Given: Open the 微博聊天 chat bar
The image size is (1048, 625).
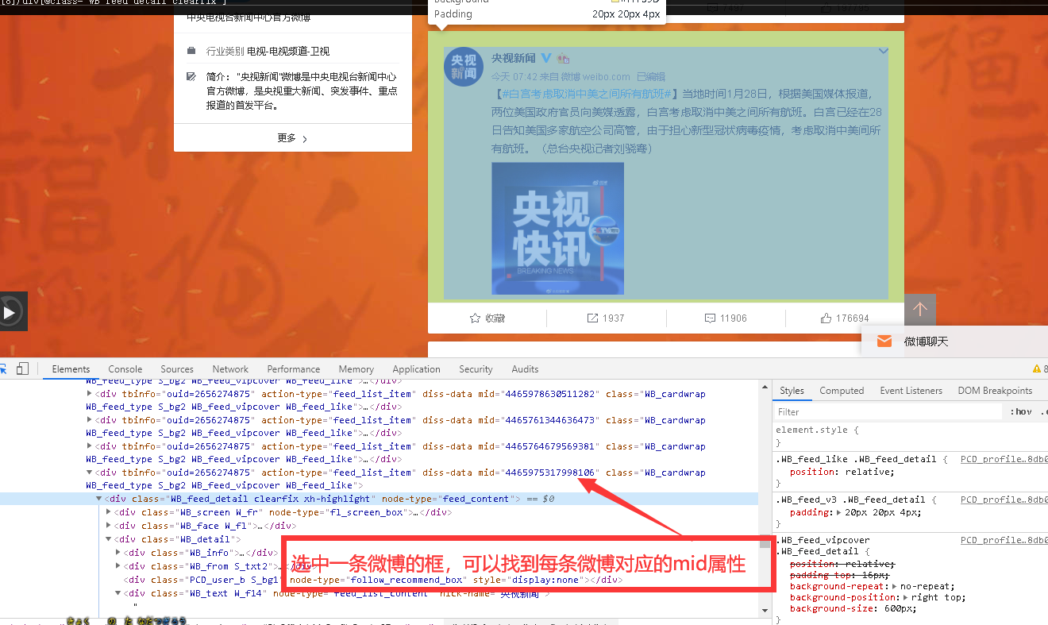Looking at the screenshot, I should click(x=954, y=341).
